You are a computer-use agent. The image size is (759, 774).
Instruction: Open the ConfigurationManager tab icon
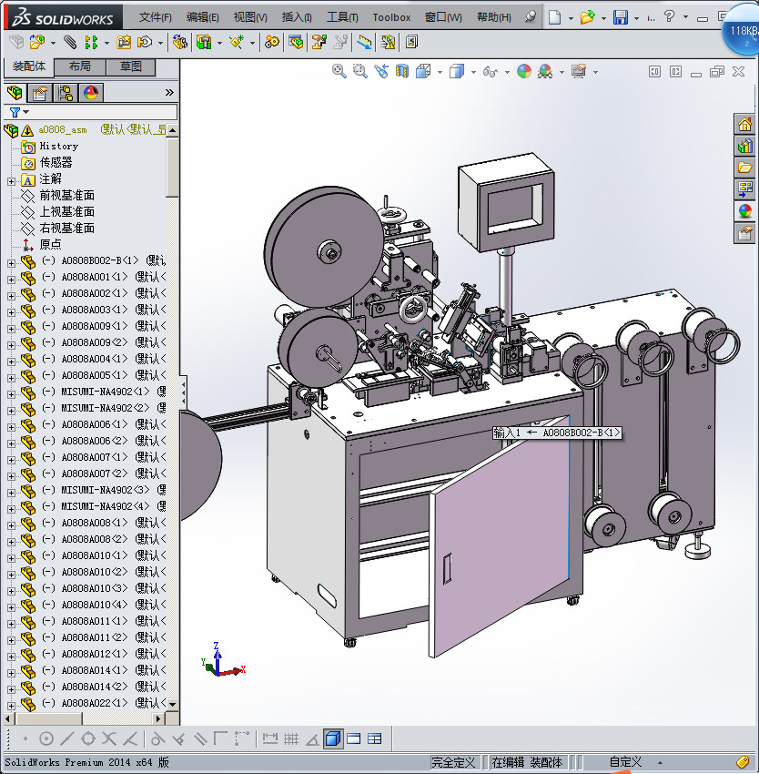66,92
